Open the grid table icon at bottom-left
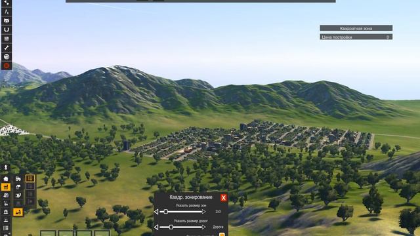 pos(6,228)
